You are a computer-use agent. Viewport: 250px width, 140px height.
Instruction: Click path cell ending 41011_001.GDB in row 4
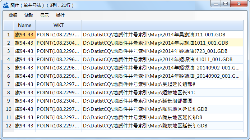click(162, 60)
